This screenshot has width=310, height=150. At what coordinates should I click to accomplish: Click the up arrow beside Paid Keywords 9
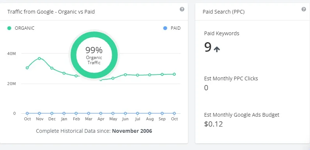tap(217, 49)
